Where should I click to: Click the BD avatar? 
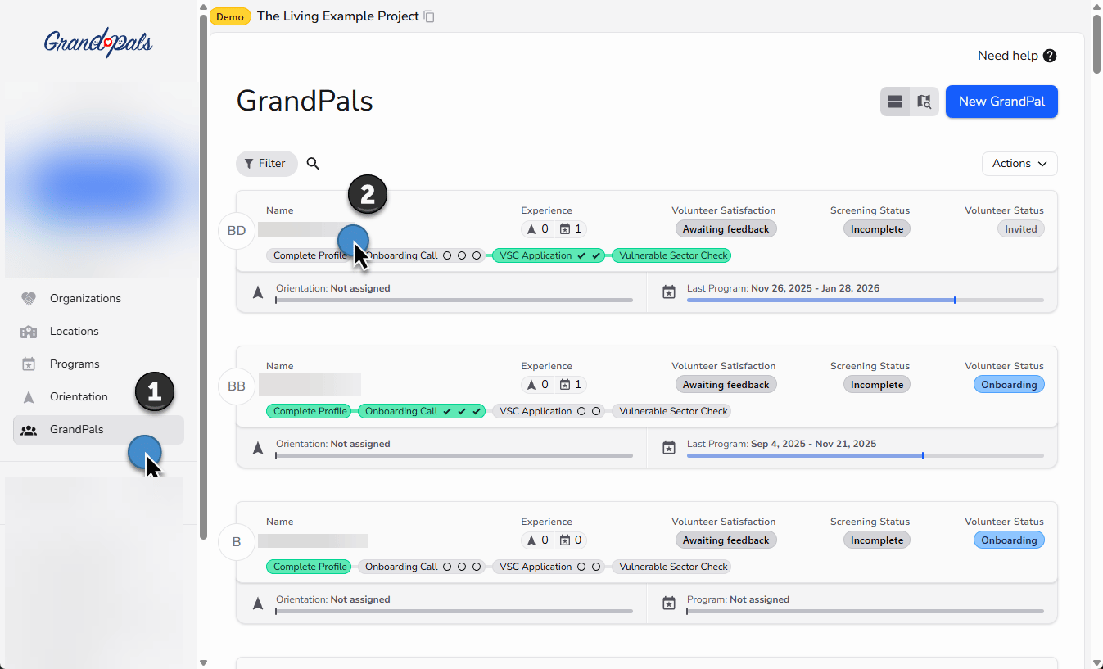pyautogui.click(x=237, y=231)
